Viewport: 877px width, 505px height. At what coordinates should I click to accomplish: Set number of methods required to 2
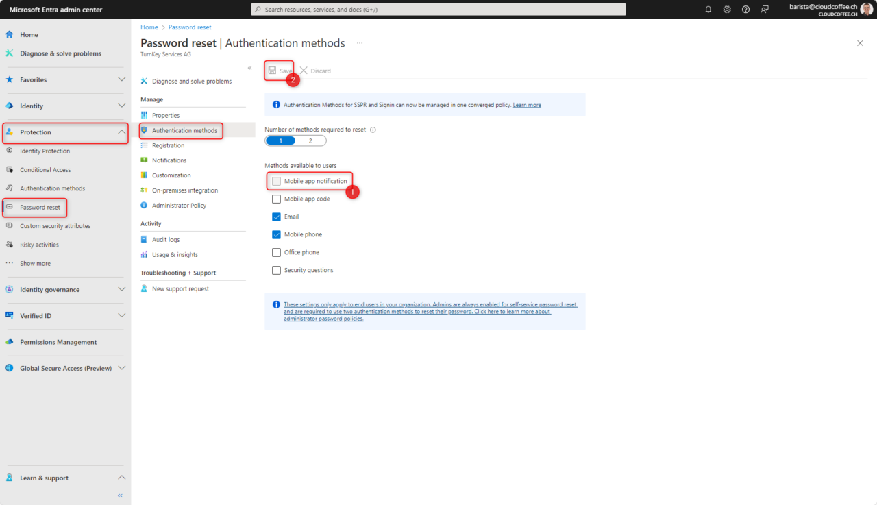(x=311, y=140)
